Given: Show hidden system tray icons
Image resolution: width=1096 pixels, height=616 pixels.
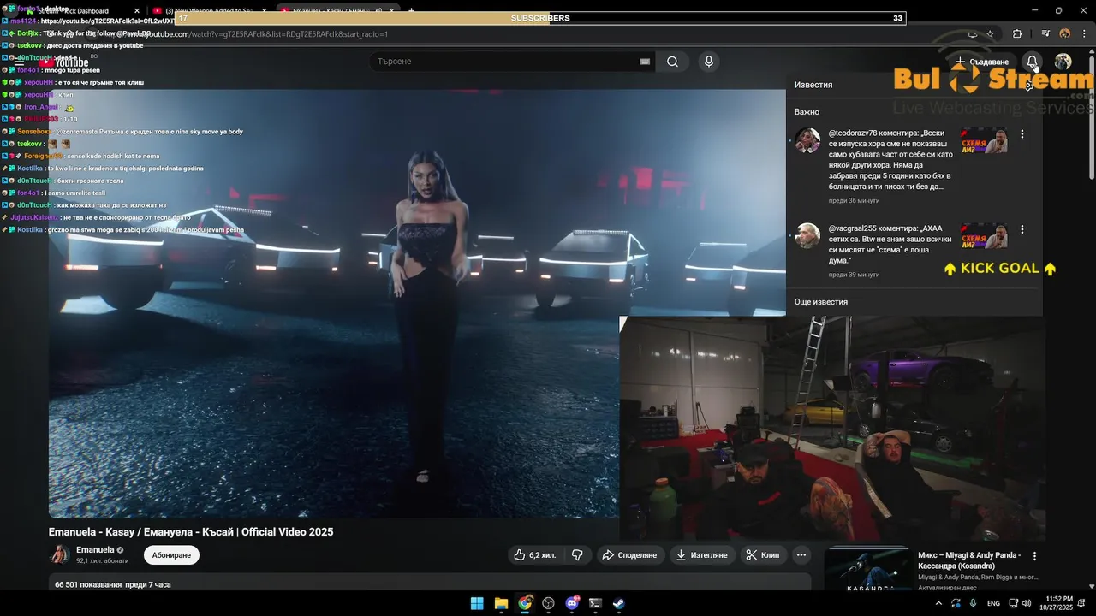Looking at the screenshot, I should tap(938, 603).
